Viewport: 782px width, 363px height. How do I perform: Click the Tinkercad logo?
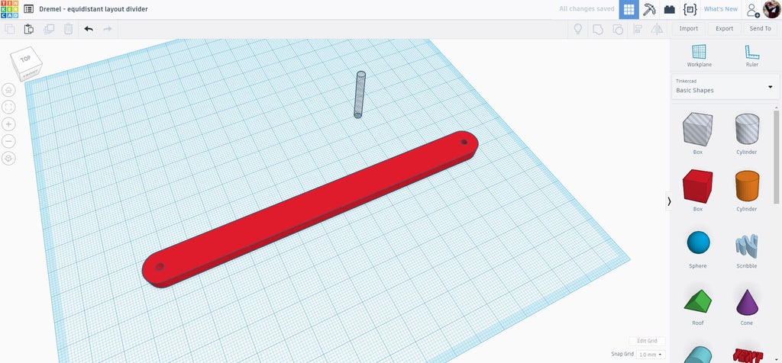[9, 9]
